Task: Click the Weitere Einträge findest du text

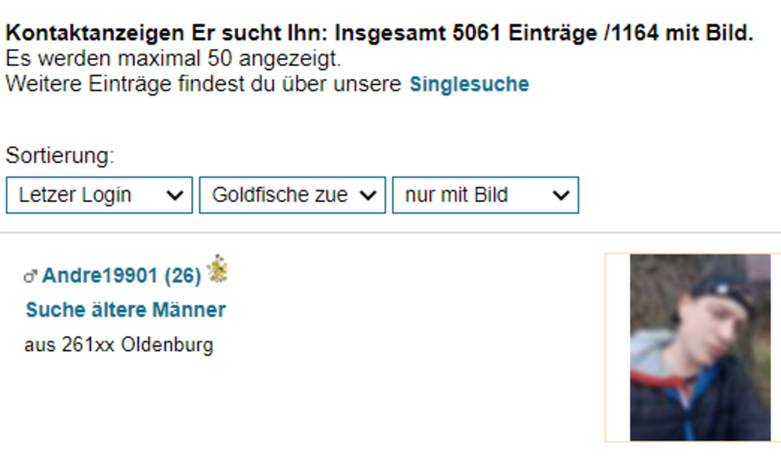Action: coord(203,84)
